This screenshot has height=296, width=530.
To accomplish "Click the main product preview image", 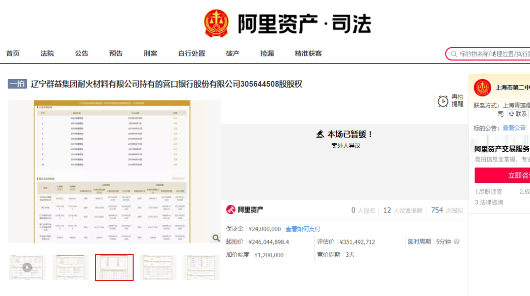I will [114, 171].
